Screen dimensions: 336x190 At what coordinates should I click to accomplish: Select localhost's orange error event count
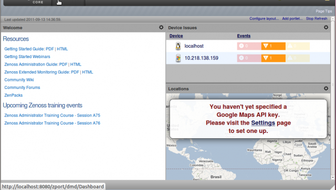(273, 46)
